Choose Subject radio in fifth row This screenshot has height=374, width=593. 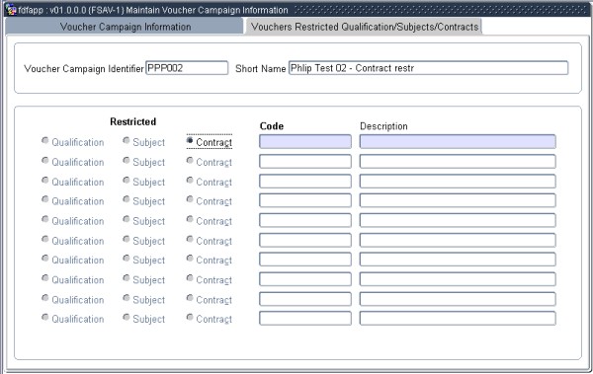127,219
